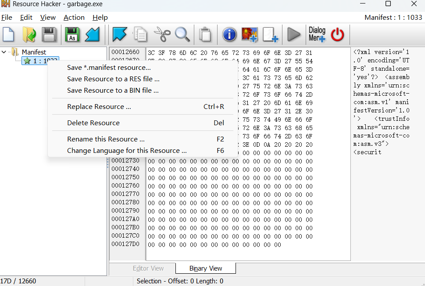Click the Add image resource flower icon
The width and height of the screenshot is (425, 286).
pos(250,35)
